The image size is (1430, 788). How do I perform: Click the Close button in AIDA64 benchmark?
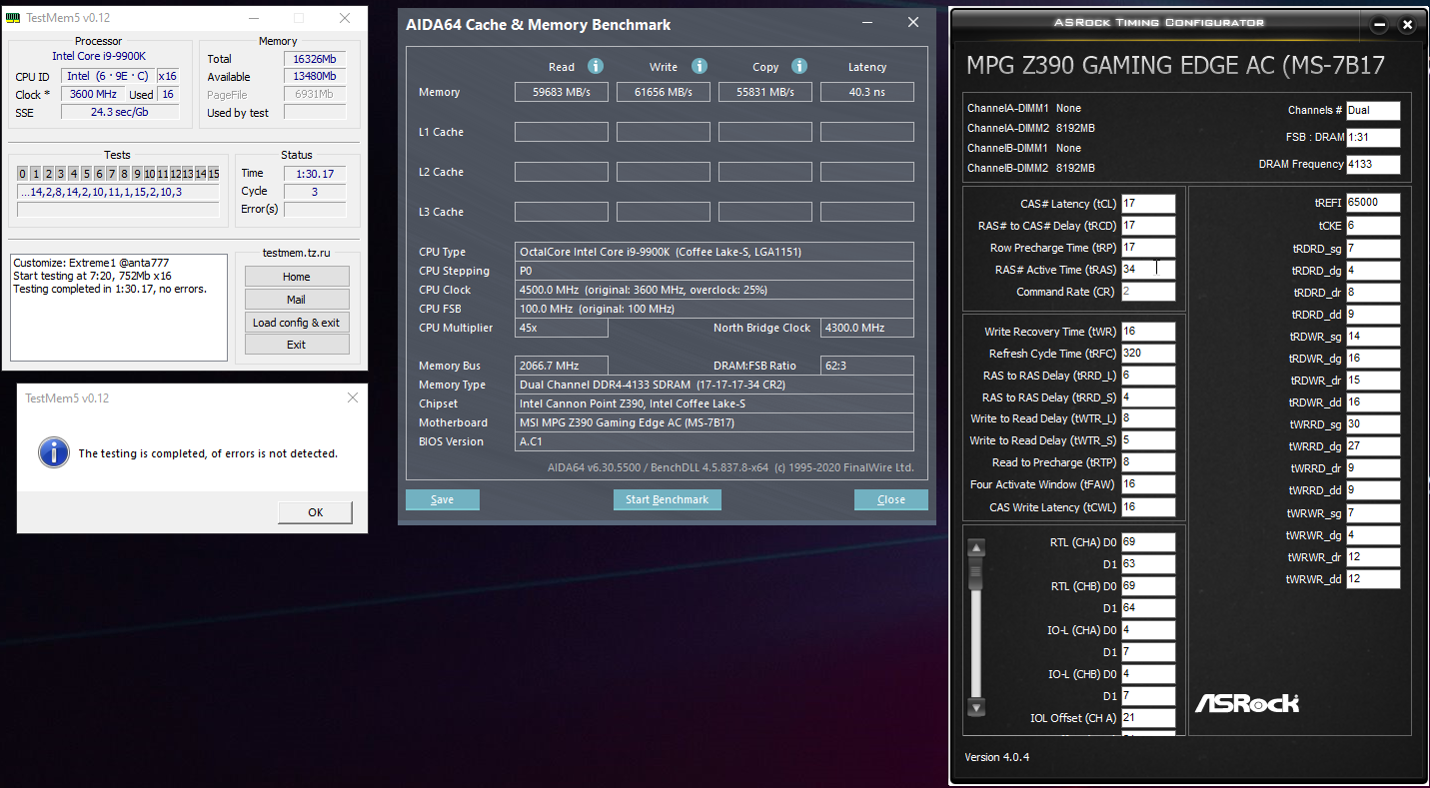891,499
